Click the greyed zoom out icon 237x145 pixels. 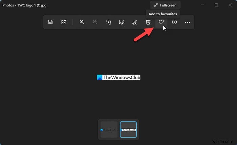[95, 22]
